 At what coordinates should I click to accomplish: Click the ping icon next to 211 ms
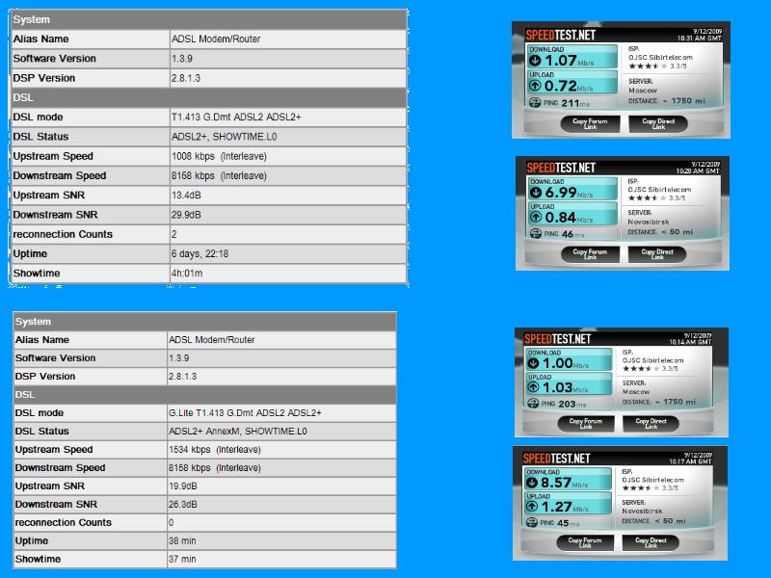536,102
